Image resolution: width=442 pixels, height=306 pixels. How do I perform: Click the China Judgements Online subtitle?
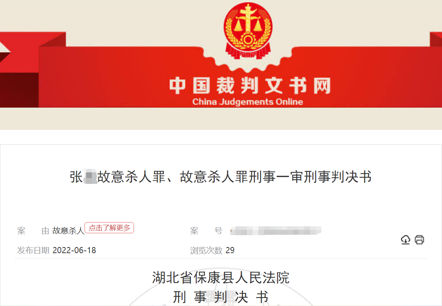click(x=248, y=101)
